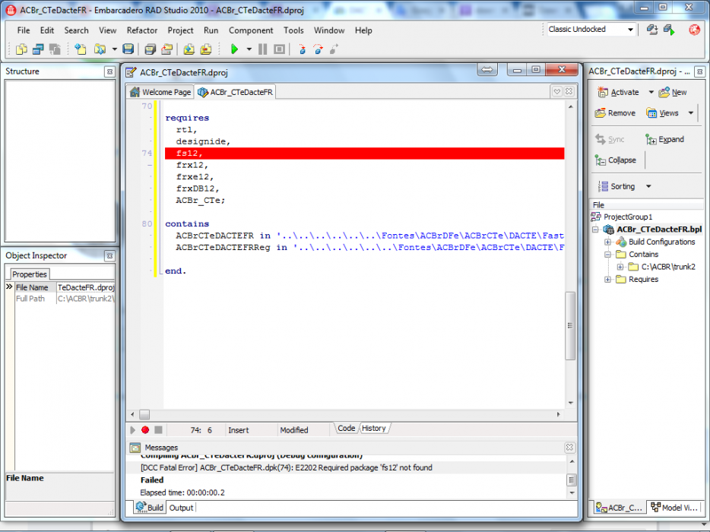
Task: Click the Collapse button in Project Manager
Action: [616, 160]
